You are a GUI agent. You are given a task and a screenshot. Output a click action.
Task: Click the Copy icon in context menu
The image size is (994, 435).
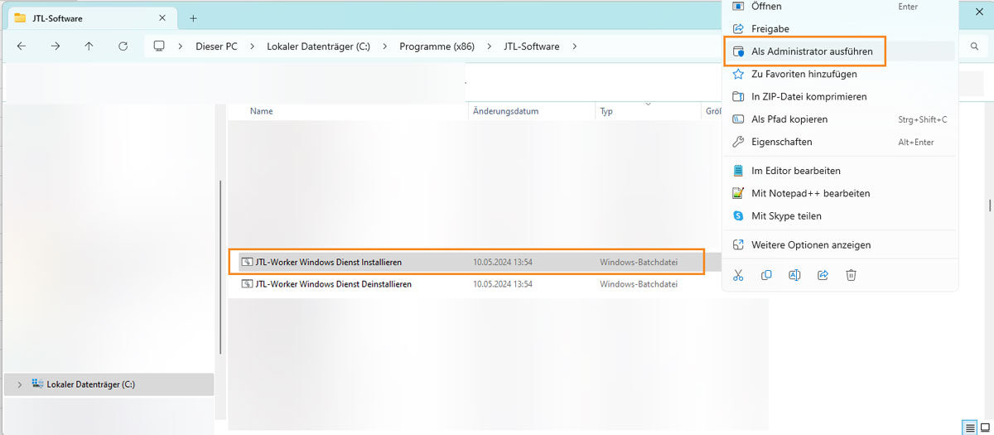coord(766,275)
